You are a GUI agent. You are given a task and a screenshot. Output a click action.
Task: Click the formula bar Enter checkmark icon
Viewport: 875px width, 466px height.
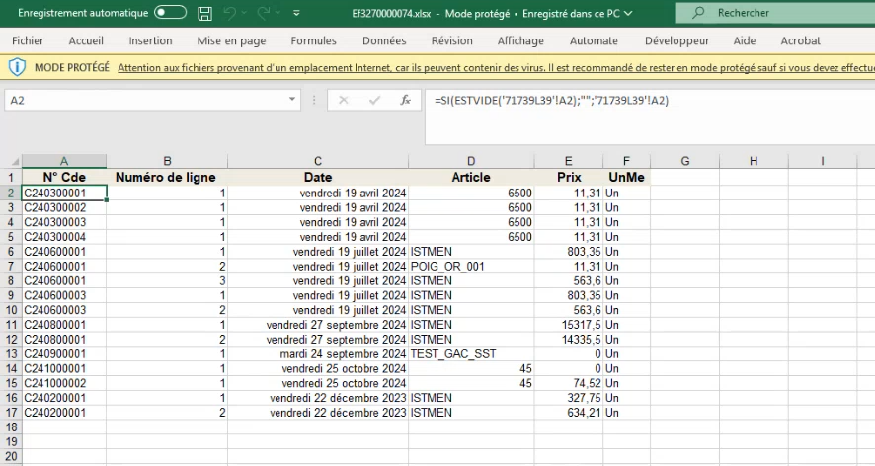tap(373, 100)
